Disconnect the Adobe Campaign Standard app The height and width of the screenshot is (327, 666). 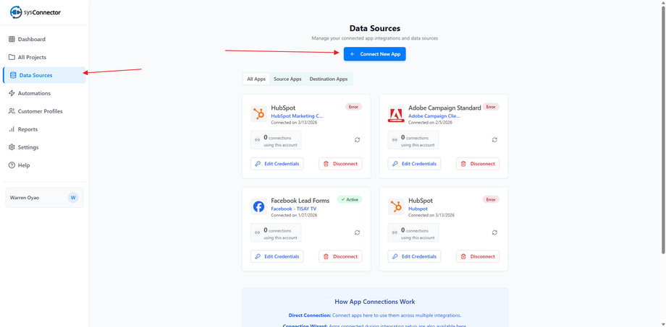[478, 164]
